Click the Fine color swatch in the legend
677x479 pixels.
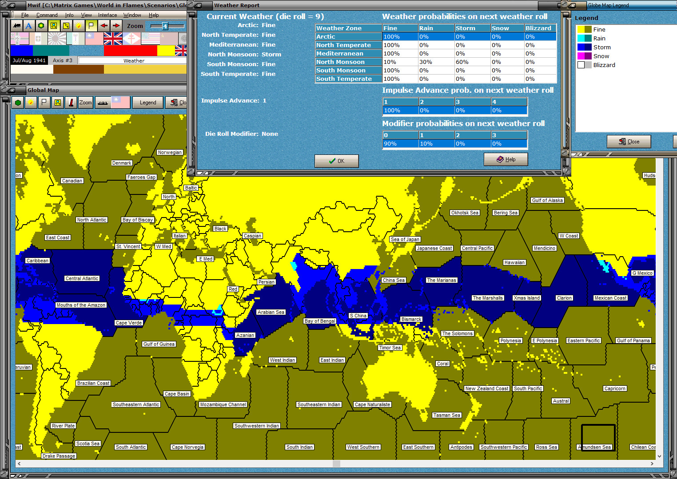pyautogui.click(x=584, y=29)
